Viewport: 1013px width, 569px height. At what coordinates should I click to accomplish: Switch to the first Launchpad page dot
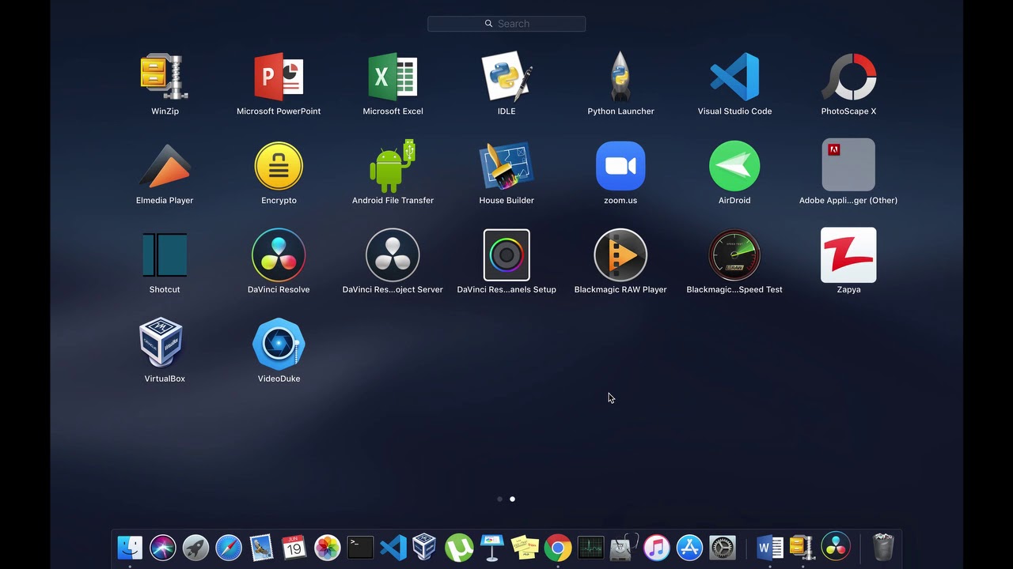click(499, 499)
